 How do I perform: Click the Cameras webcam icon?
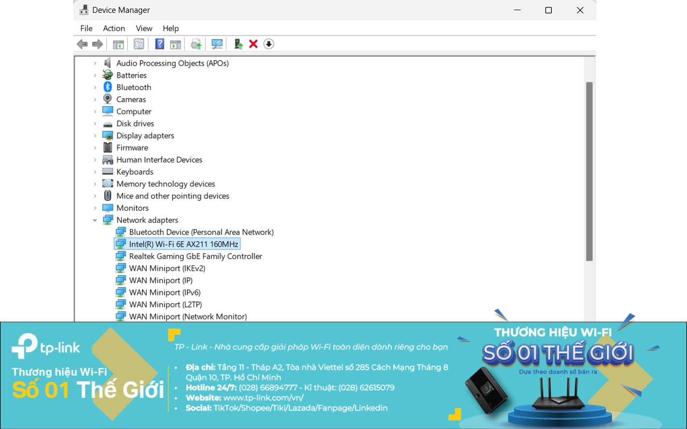click(107, 99)
